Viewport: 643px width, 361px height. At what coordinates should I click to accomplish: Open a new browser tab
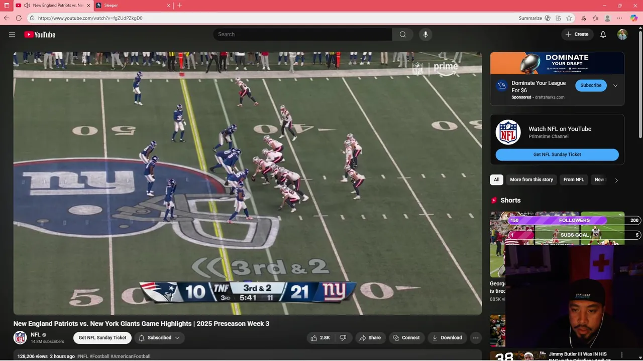(x=180, y=6)
